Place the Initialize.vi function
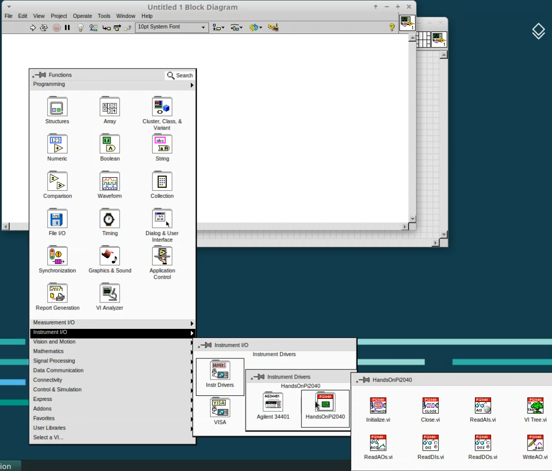This screenshot has width=552, height=471. click(378, 406)
